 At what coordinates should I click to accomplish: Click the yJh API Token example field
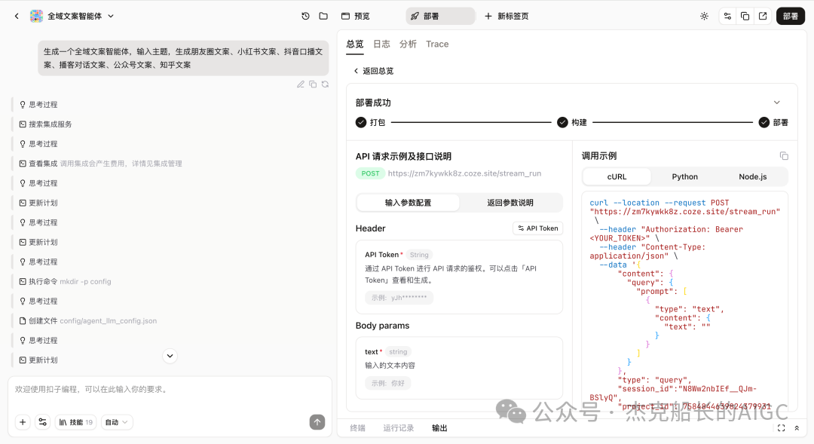[x=399, y=298]
